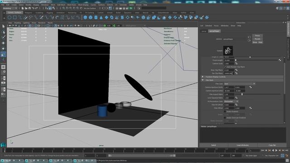The height and width of the screenshot is (163, 290).
Task: Open the File menu
Action: point(3,5)
